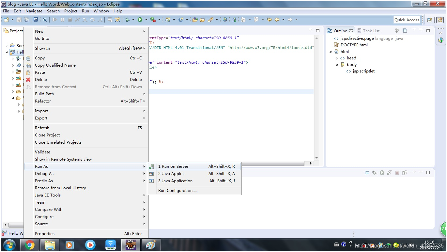Screen dimensions: 447x252
Task: Click Copy in the context menu
Action: point(86,58)
